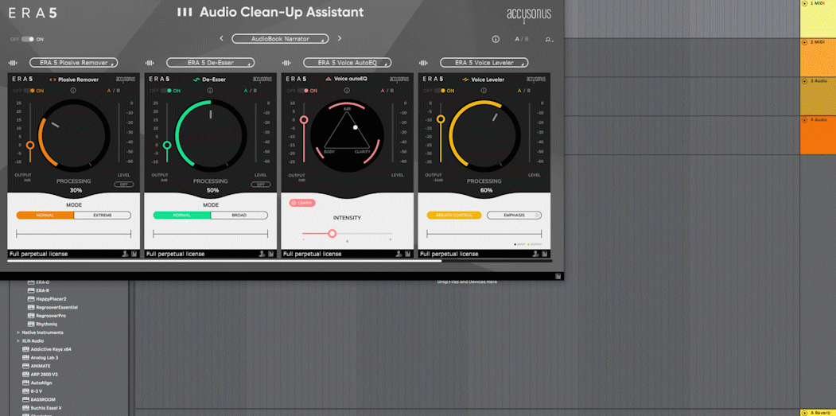Click the De-Esser info icon
Screen dimensions: 836x416
point(211,91)
